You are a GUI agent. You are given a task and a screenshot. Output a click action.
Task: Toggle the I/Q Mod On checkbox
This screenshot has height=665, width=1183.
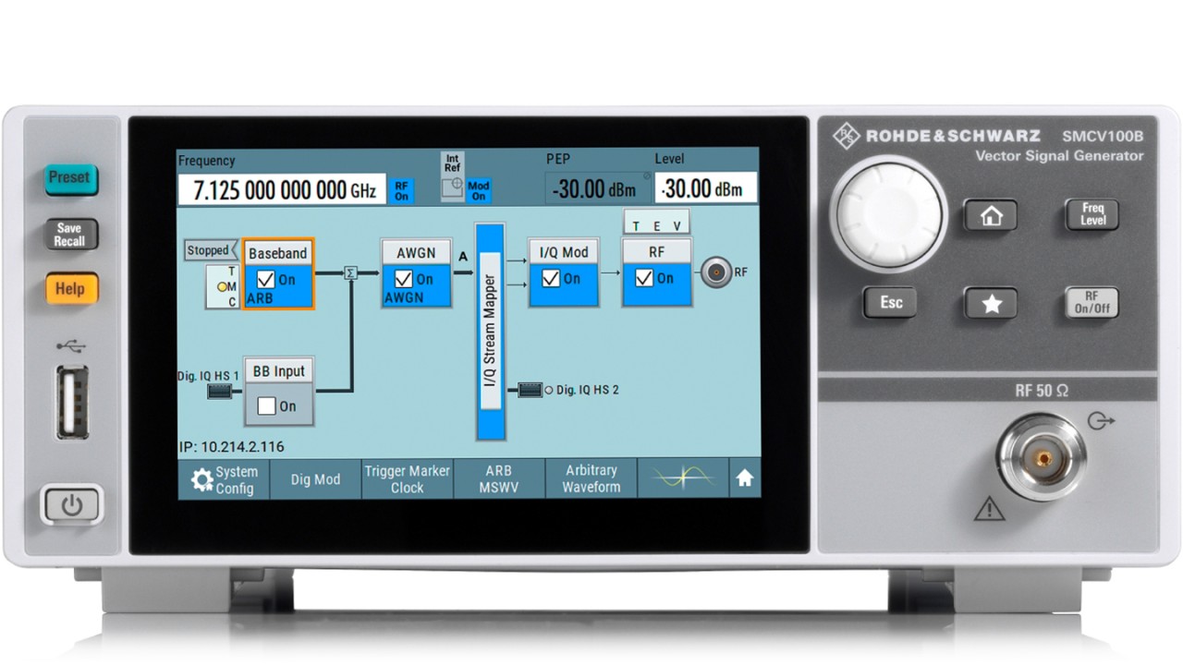pos(553,279)
